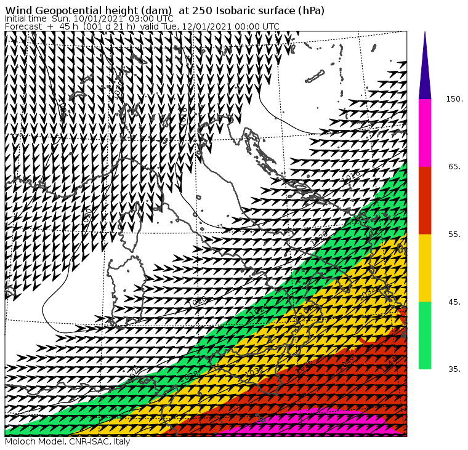468x450 pixels.
Task: Click the '1044' contour label in the red zone
Action: point(390,364)
